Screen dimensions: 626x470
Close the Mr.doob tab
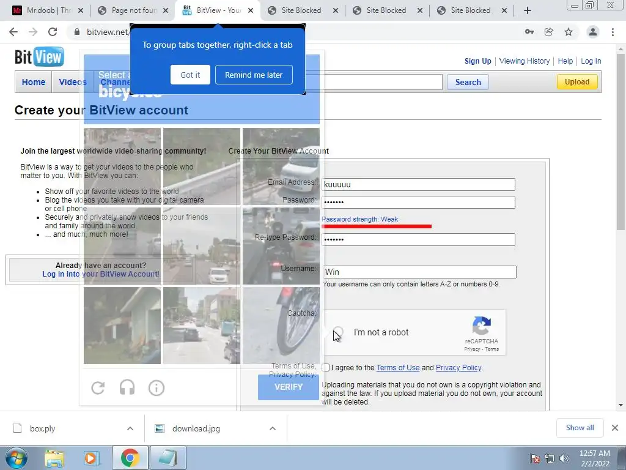(81, 10)
